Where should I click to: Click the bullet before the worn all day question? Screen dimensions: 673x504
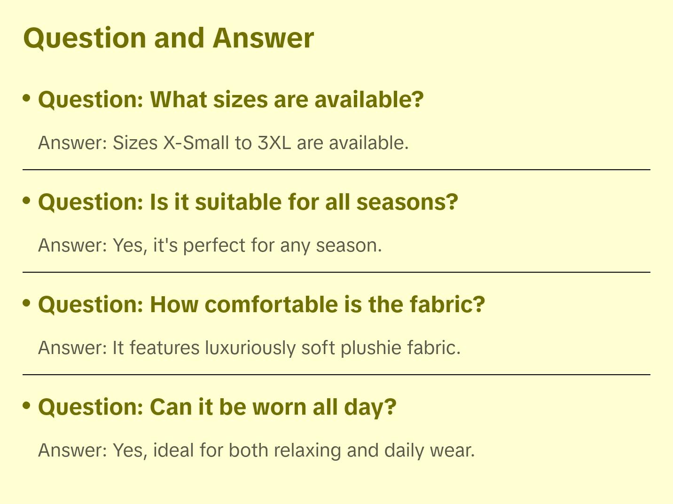coord(27,406)
